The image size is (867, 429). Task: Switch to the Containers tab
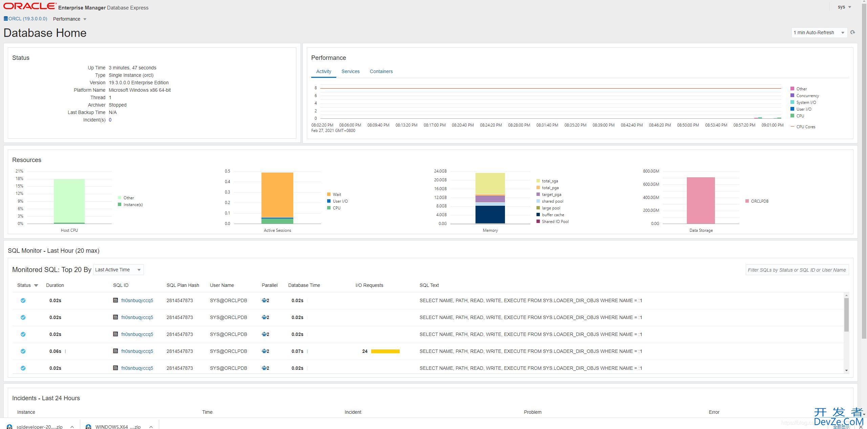pyautogui.click(x=381, y=71)
